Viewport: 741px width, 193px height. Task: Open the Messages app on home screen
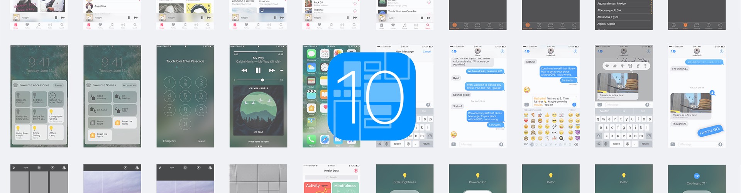(x=311, y=54)
